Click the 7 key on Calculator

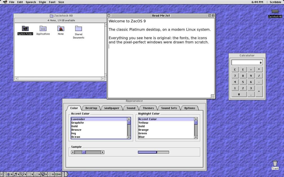coord(235,76)
